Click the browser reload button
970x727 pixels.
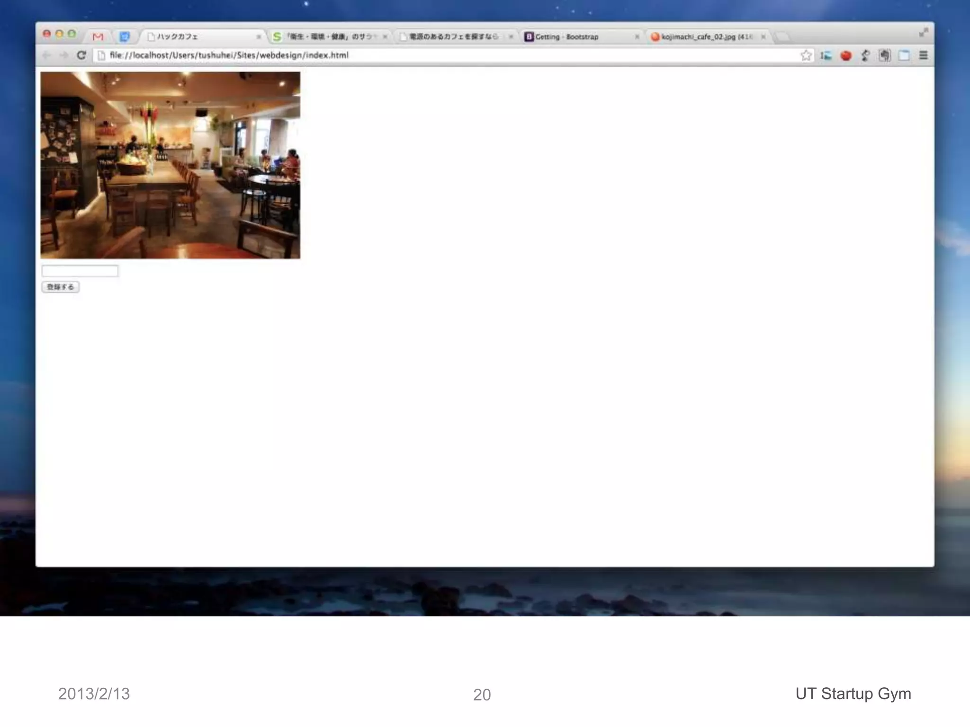[x=81, y=55]
